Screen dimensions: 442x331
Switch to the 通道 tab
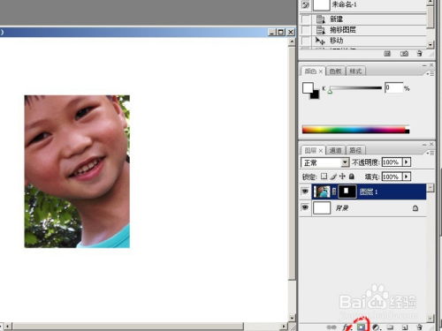point(335,151)
